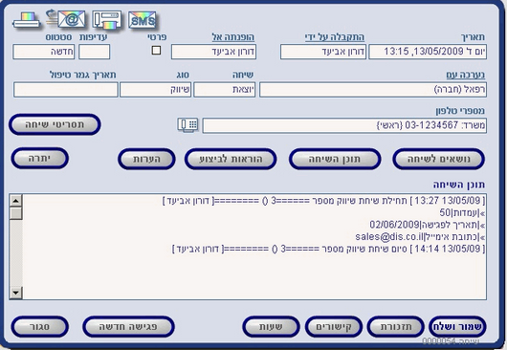Image resolution: width=507 pixels, height=350 pixels.
Task: Click the empty תאריך גמר טיפול field
Action: 66,90
